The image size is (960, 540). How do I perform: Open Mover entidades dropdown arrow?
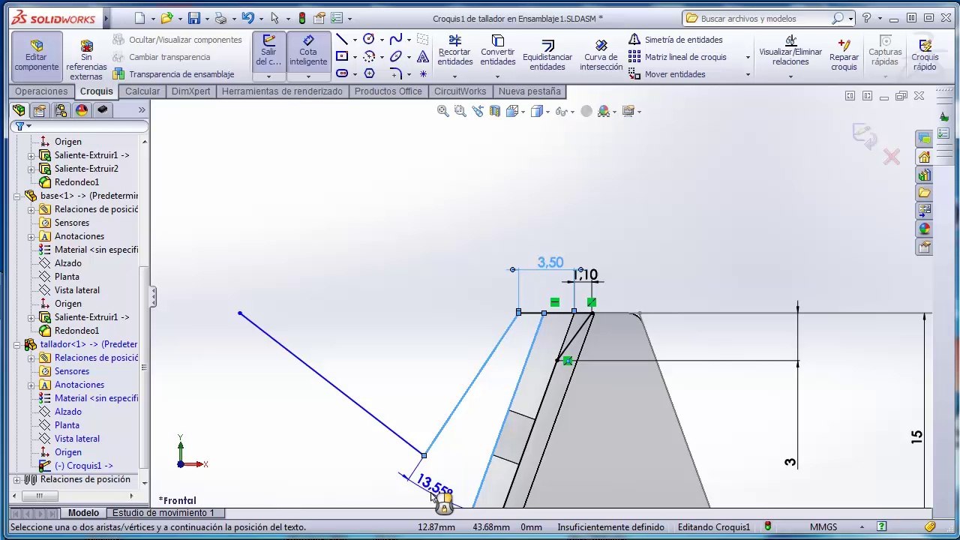click(748, 74)
